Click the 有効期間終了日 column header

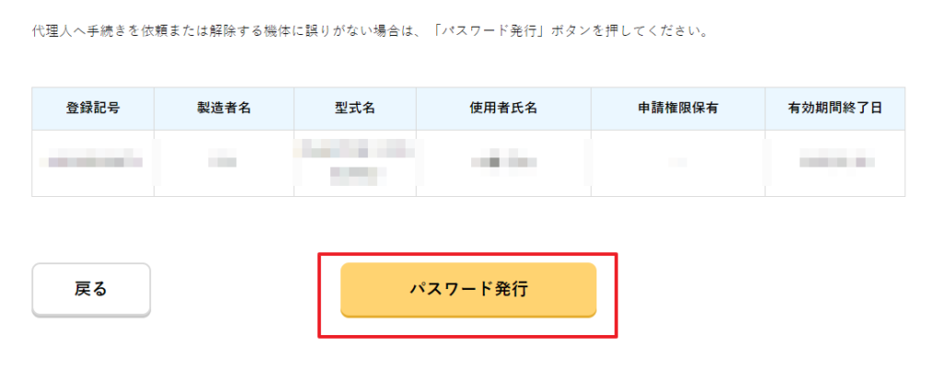point(835,109)
